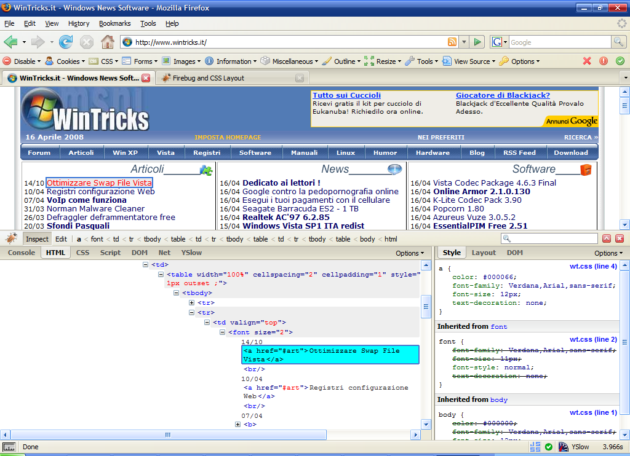630x456 pixels.
Task: Click the color: #000066 style rule
Action: 484,277
